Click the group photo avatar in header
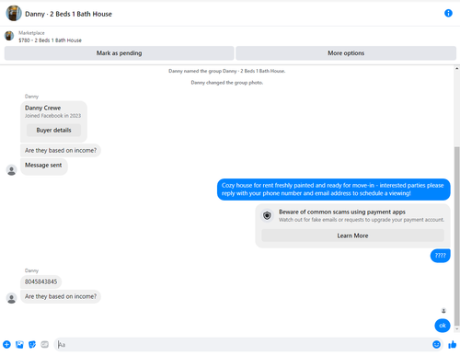 (14, 13)
